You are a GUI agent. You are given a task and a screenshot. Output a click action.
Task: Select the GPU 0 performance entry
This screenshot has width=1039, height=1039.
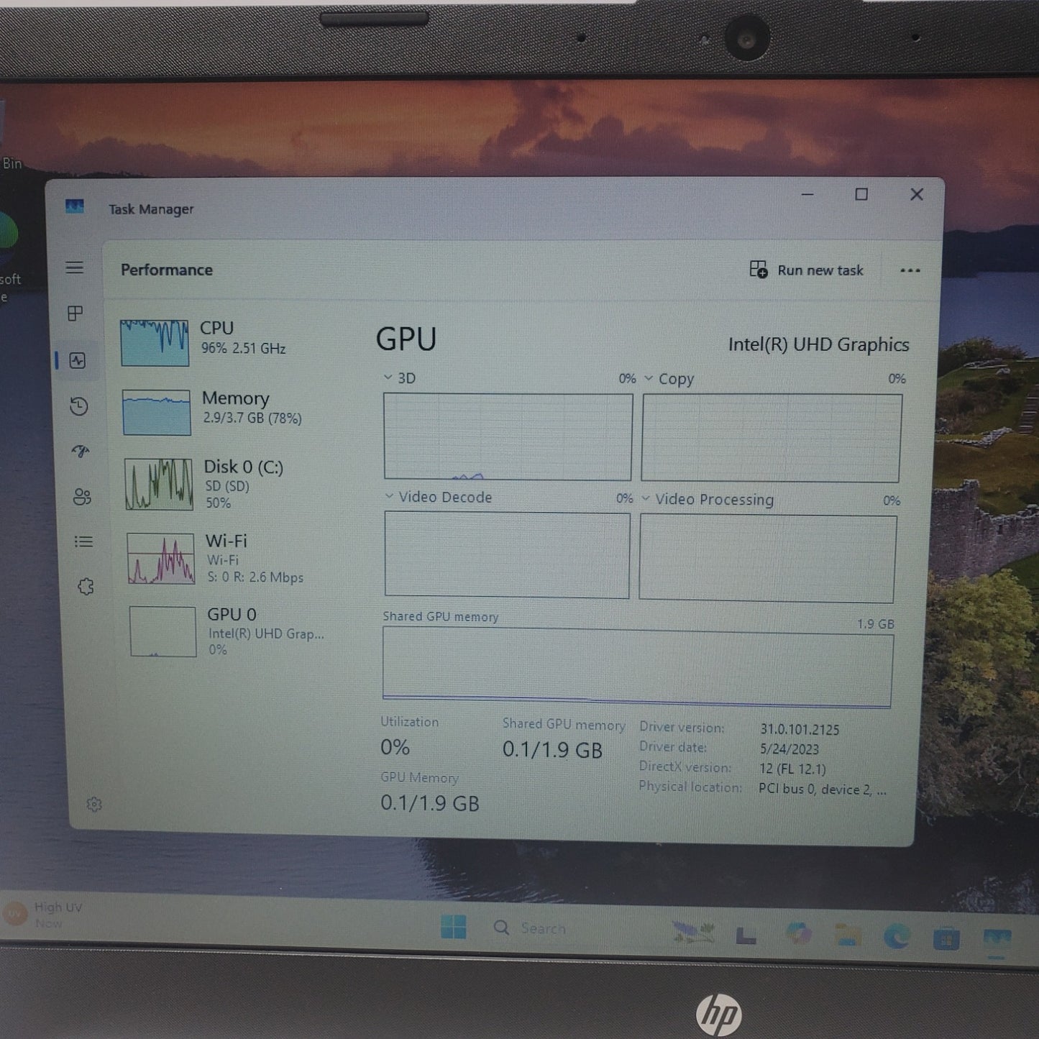230,631
